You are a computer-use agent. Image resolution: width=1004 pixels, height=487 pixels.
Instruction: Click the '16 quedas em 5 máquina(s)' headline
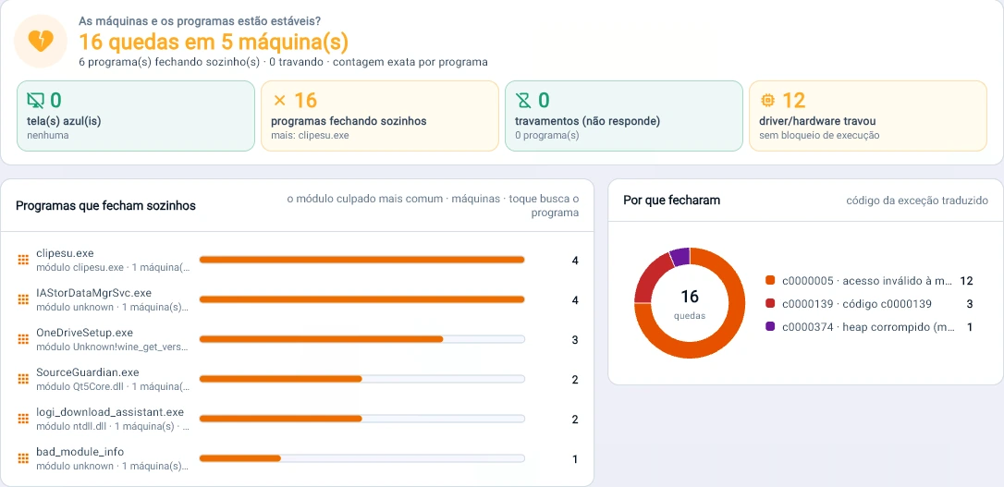pyautogui.click(x=214, y=43)
